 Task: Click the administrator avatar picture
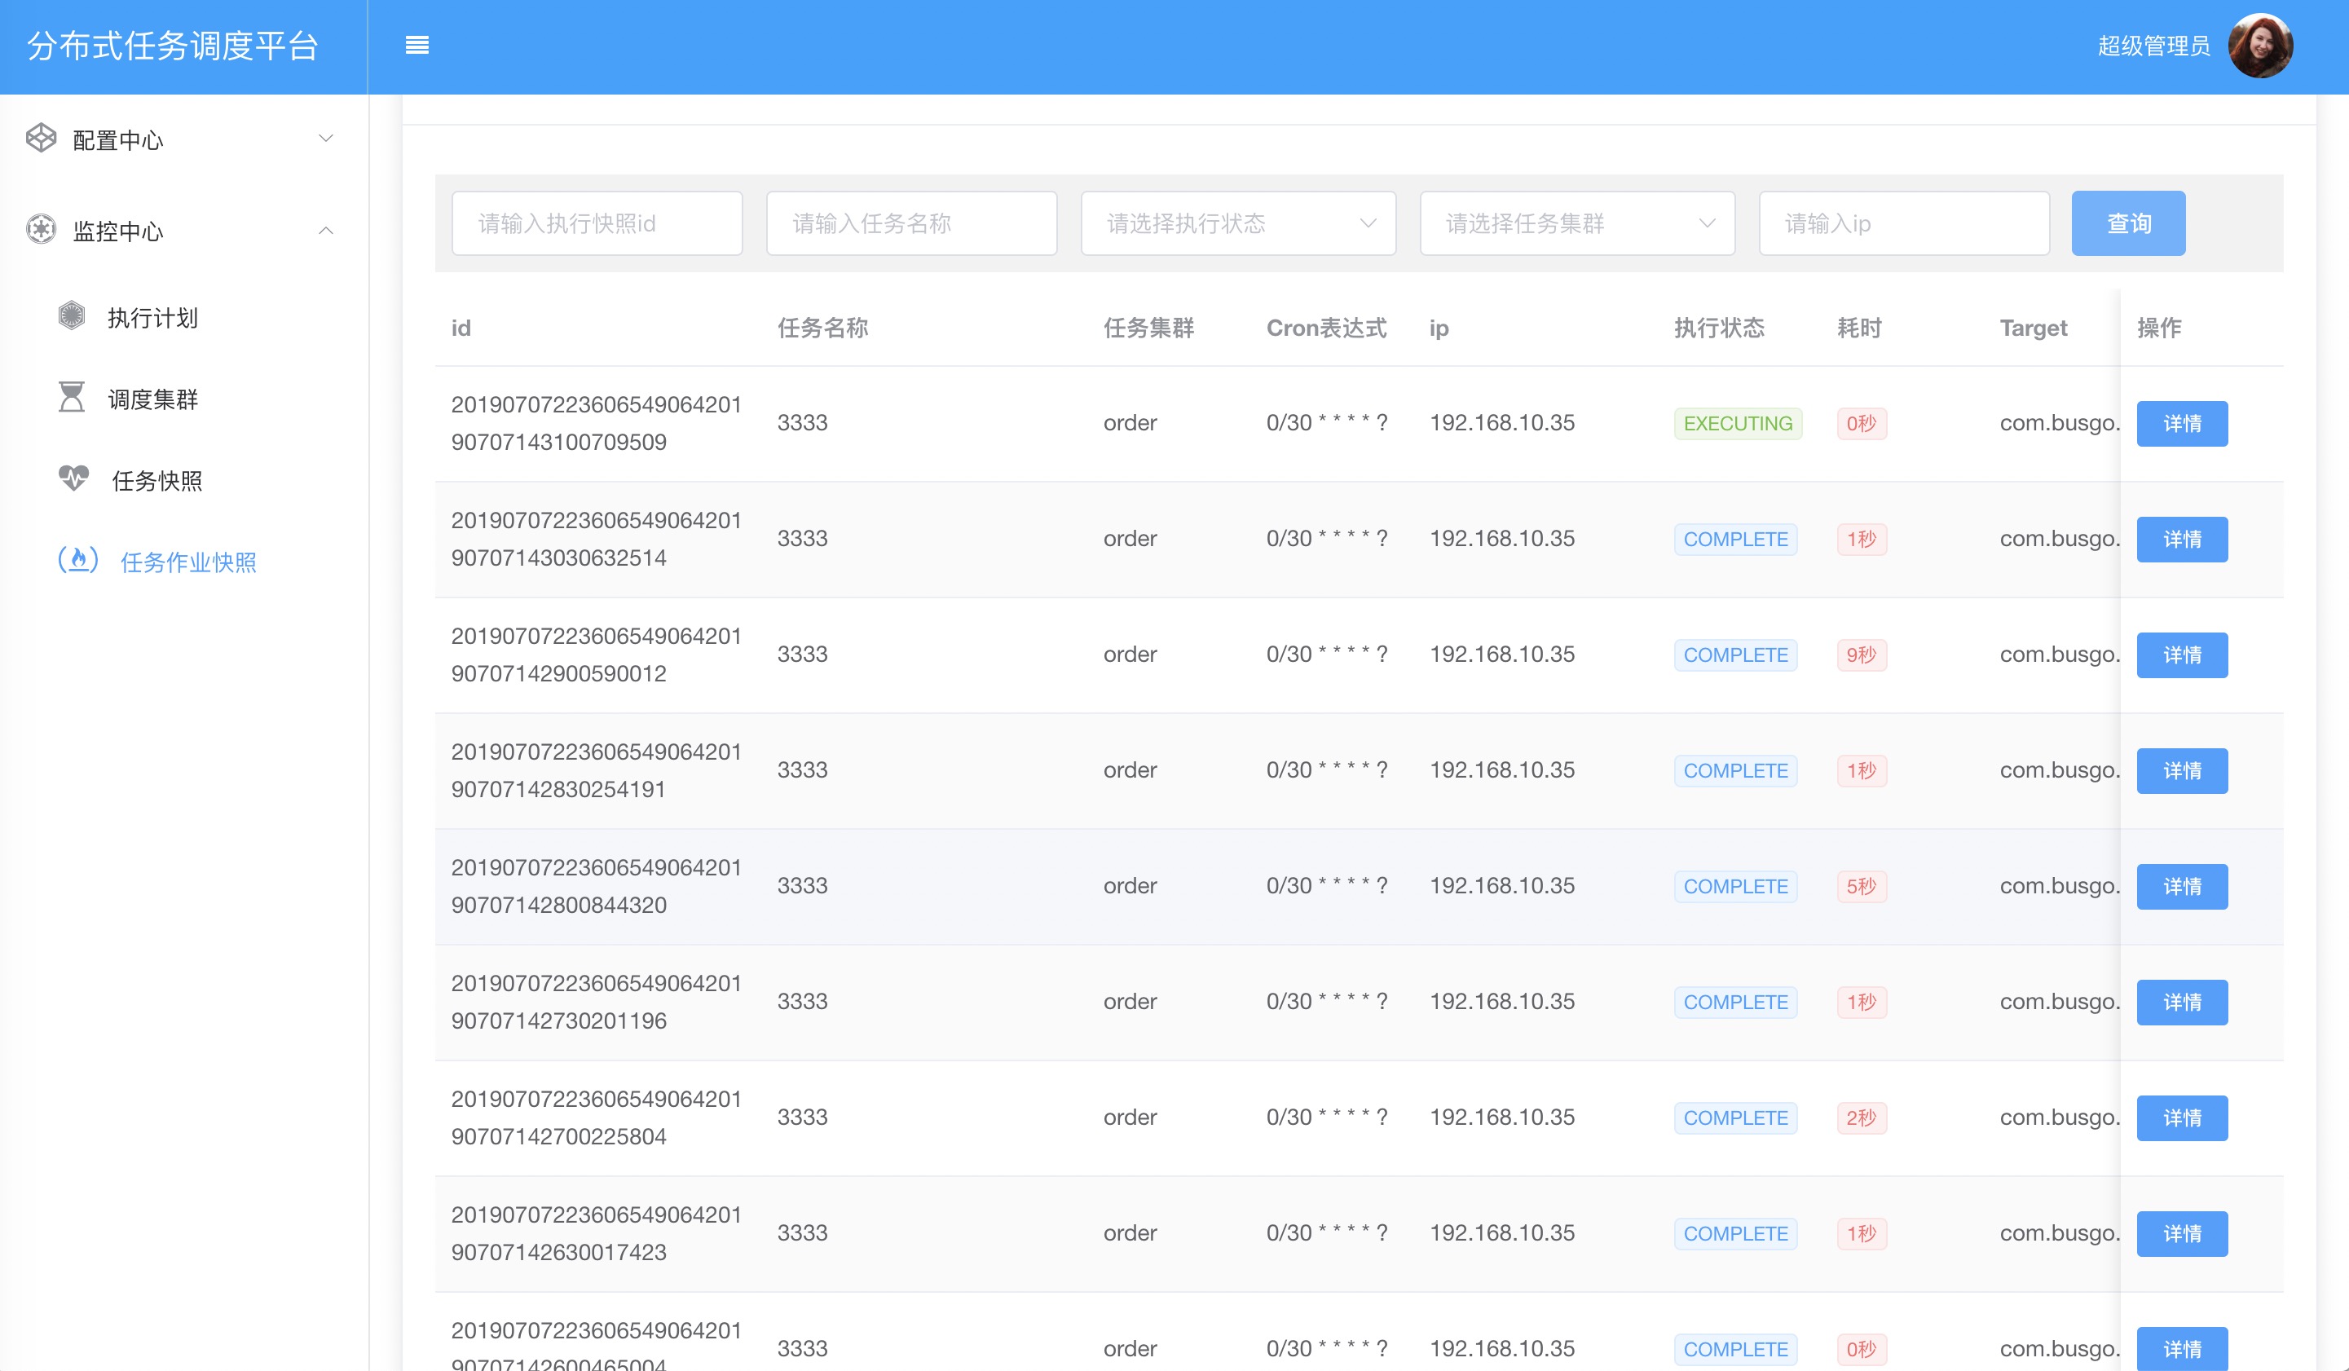tap(2259, 46)
